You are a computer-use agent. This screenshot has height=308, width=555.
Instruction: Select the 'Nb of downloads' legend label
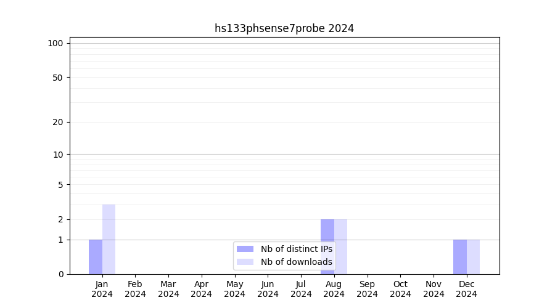coord(296,262)
